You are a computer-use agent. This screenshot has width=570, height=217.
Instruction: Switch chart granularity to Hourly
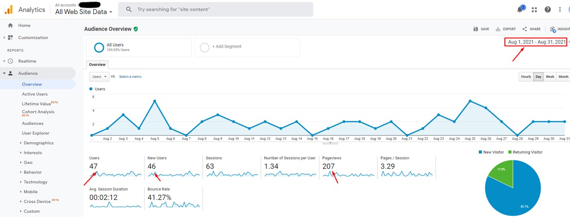[x=526, y=77]
